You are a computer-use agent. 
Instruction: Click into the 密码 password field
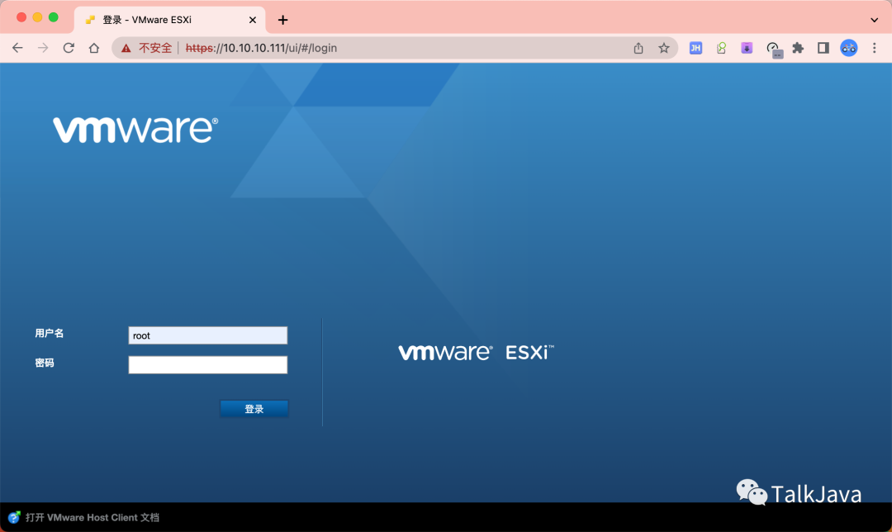coord(207,365)
